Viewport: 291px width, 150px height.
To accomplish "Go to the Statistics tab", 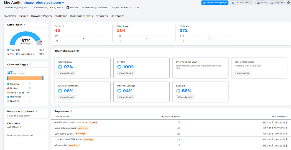I will [x=61, y=16].
